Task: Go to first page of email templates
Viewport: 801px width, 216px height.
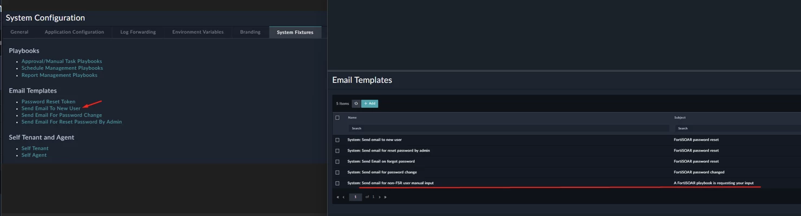Action: click(338, 197)
